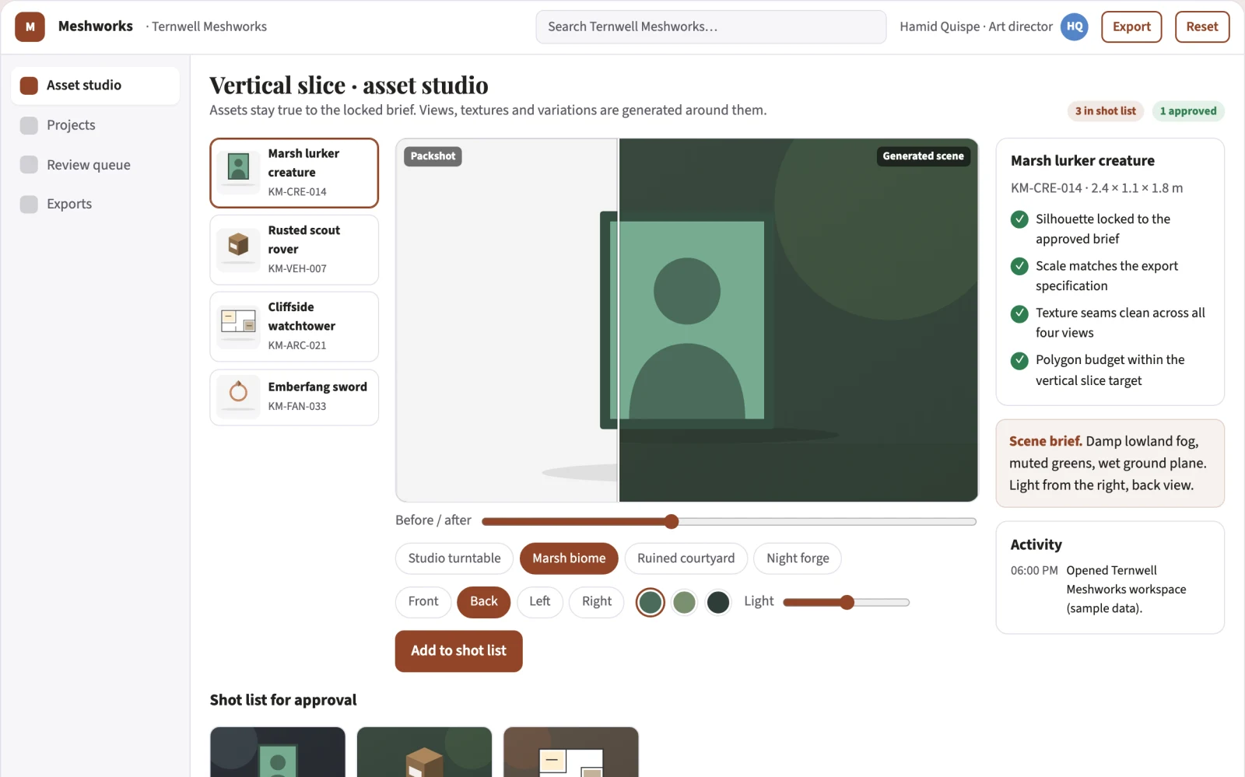The image size is (1245, 777).
Task: Switch scene to Night forge
Action: click(798, 558)
